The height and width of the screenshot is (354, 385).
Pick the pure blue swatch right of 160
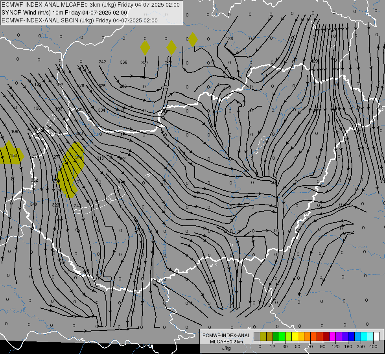coord(352,337)
